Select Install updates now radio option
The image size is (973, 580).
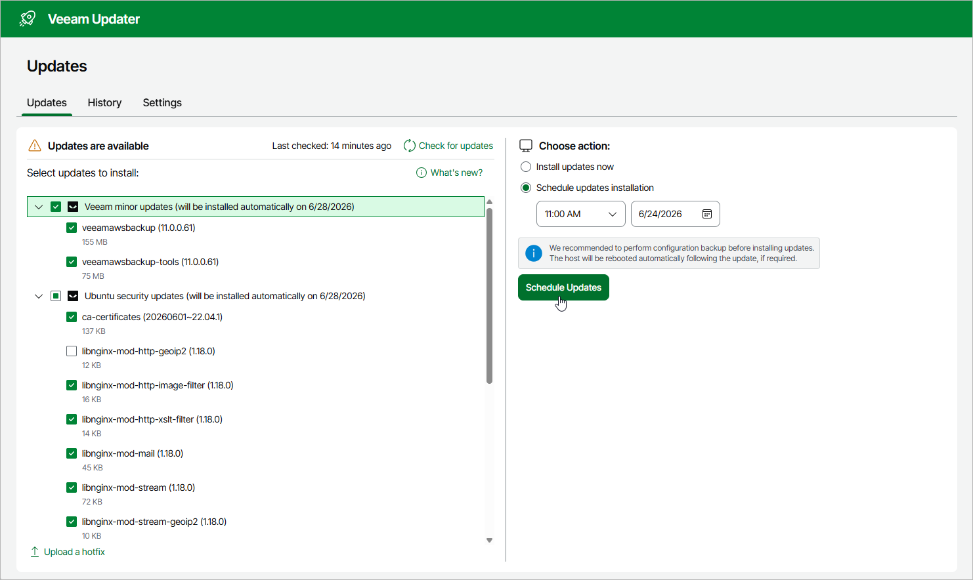526,167
